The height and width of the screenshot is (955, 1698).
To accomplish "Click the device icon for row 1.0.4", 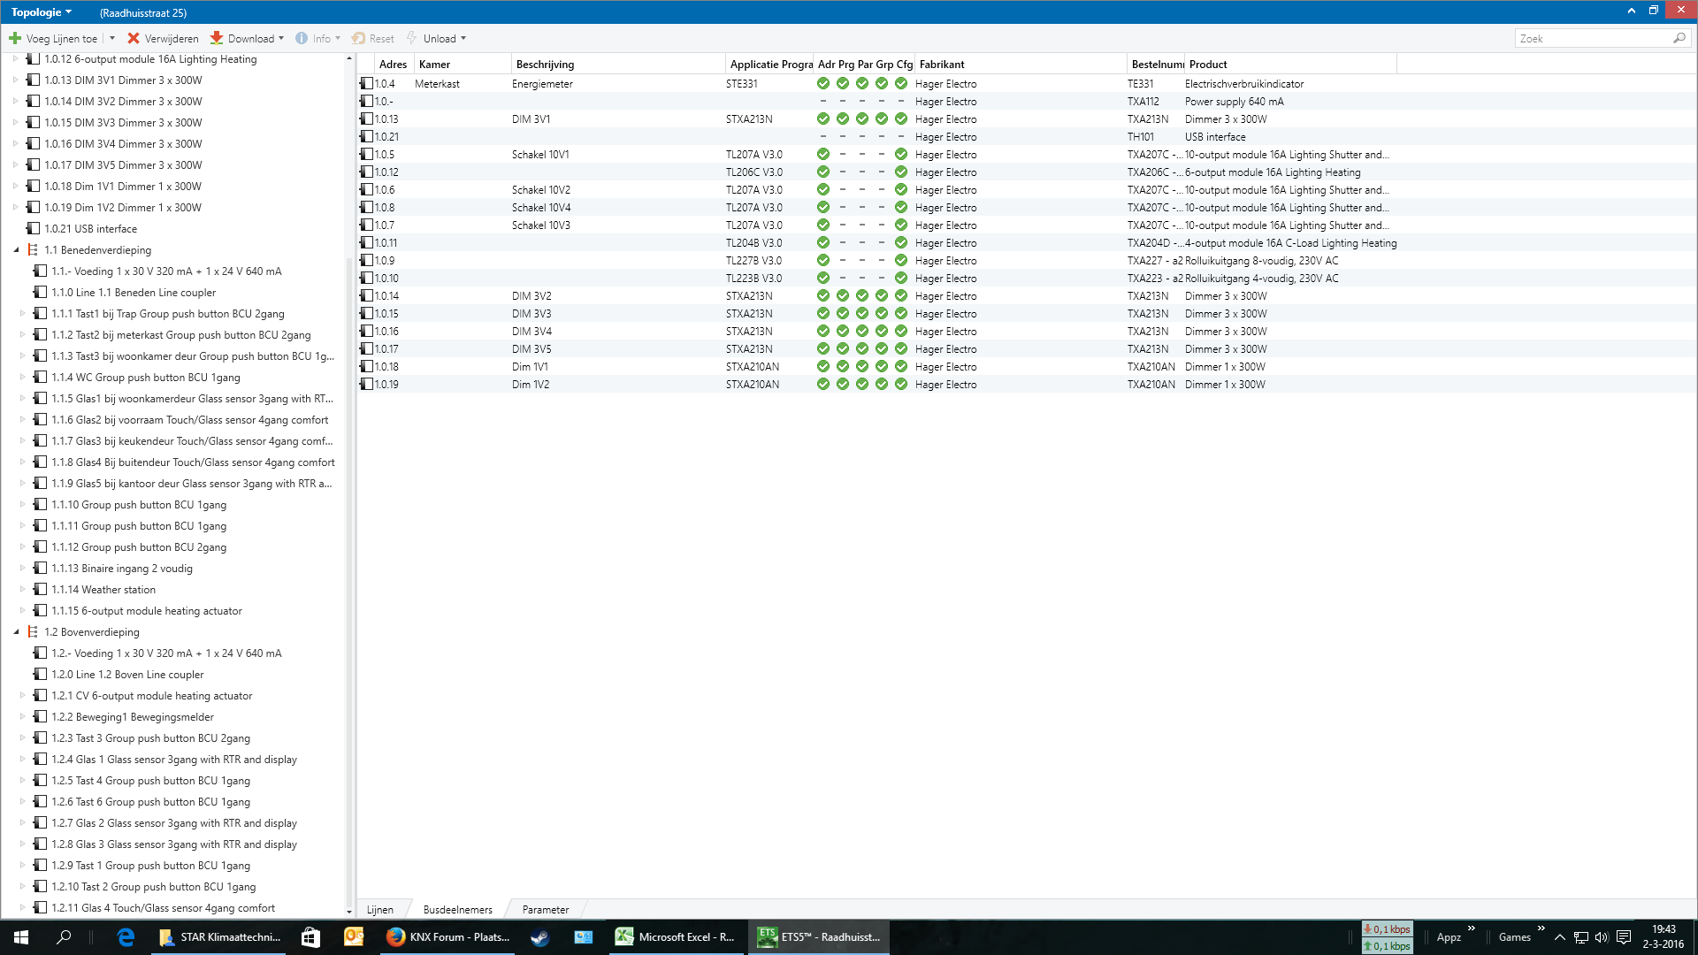I will (366, 83).
